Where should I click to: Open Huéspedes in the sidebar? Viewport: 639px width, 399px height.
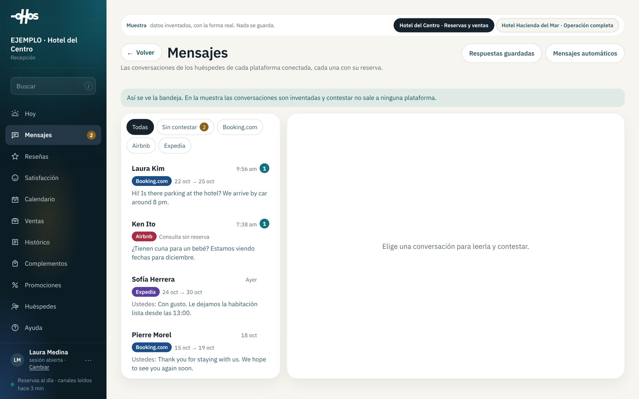pyautogui.click(x=53, y=306)
